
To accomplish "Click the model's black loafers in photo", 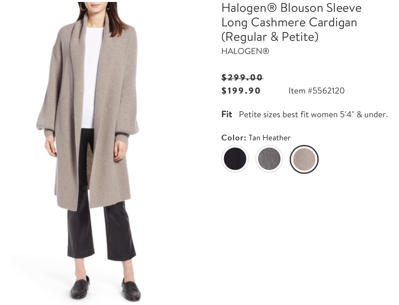I will (105, 287).
